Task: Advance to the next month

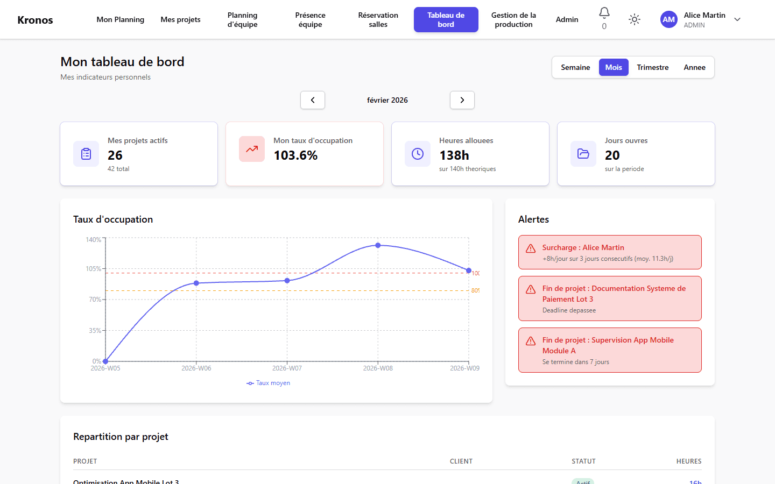Action: (x=462, y=100)
